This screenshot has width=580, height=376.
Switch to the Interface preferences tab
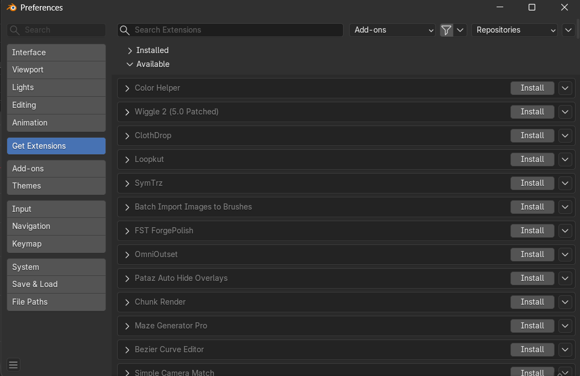pos(56,53)
